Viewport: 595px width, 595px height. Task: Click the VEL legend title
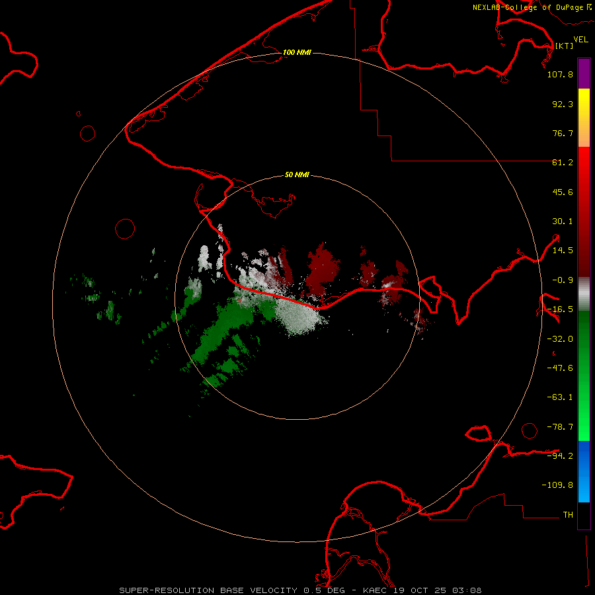580,40
